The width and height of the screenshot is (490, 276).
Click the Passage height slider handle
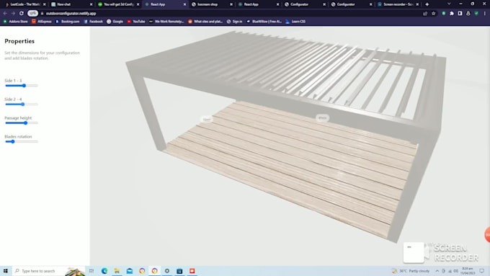click(26, 123)
